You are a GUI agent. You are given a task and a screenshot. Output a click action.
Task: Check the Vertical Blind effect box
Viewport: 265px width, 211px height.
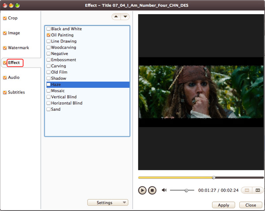point(49,97)
